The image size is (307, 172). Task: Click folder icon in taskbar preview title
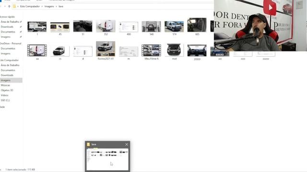coord(88,144)
